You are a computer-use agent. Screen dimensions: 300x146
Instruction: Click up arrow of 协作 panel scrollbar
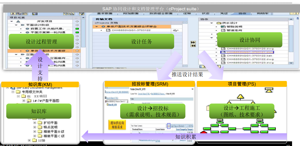pyautogui.click(x=291, y=19)
